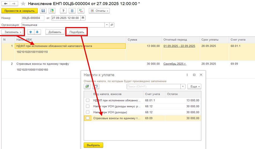
Task: Open the dialog's three-dot options menu
Action: coord(187,75)
